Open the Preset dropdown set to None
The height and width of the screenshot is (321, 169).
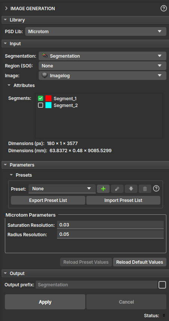click(62, 189)
